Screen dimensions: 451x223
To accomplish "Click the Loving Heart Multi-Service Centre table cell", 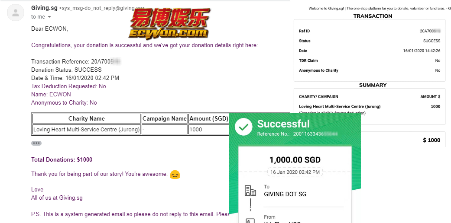I will [x=87, y=130].
